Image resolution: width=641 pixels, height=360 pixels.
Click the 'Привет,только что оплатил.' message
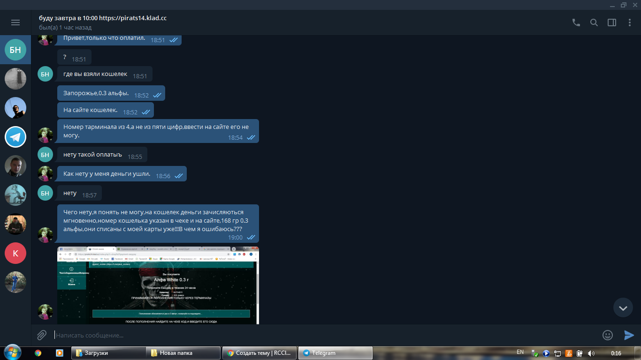pos(119,40)
